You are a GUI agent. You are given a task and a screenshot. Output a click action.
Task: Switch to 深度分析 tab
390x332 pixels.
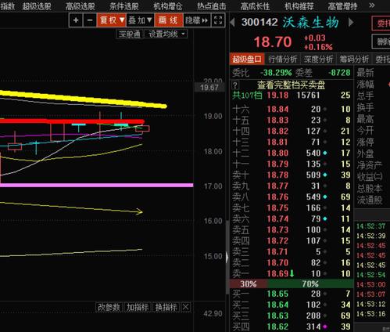point(318,59)
